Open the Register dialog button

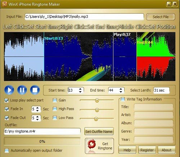pyautogui.click(x=147, y=150)
